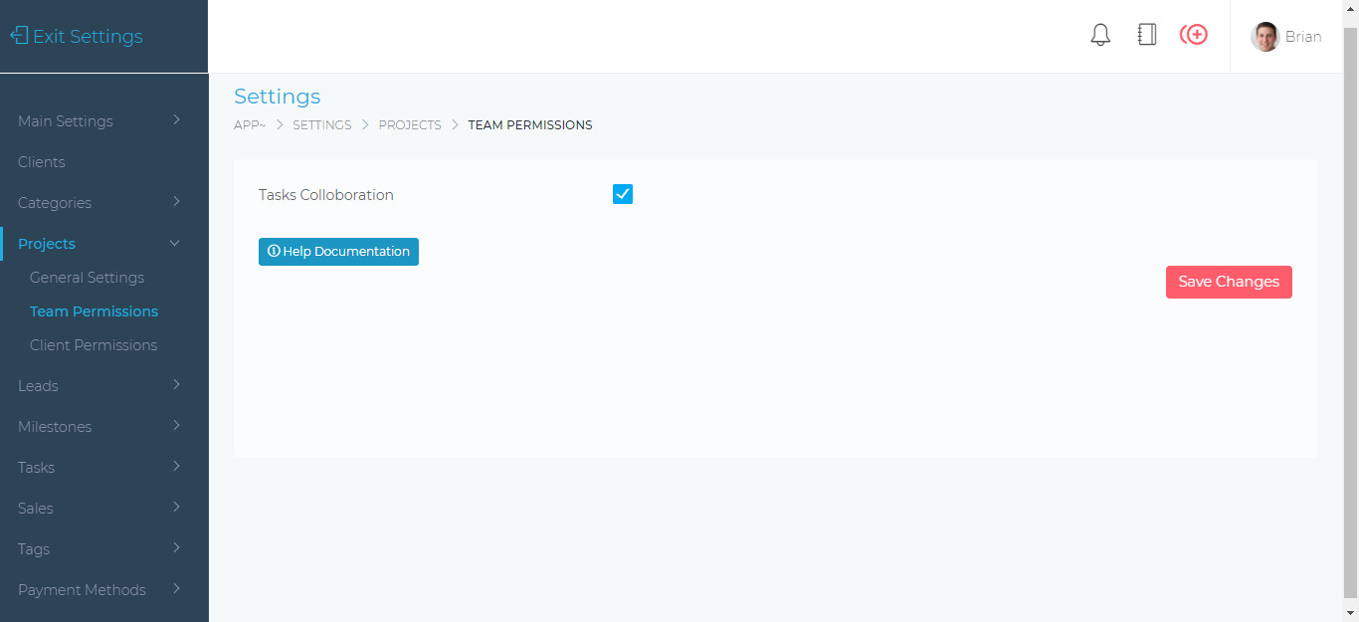This screenshot has height=622, width=1359.
Task: Select the Clients item in the sidebar
Action: point(41,161)
